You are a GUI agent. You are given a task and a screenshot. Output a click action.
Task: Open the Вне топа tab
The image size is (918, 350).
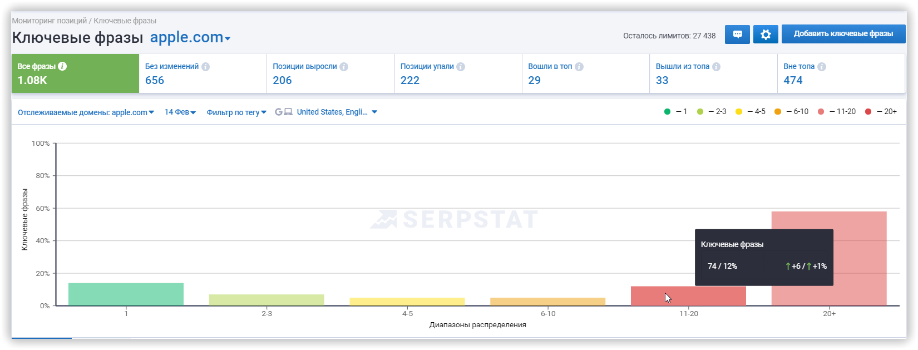(841, 73)
